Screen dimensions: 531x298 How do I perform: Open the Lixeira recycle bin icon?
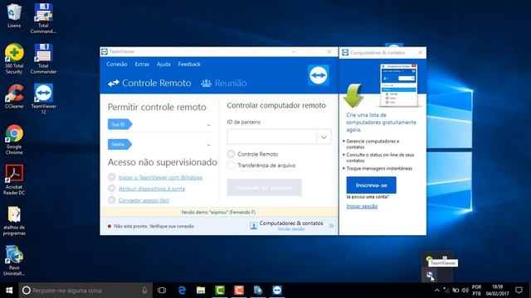[x=14, y=16]
